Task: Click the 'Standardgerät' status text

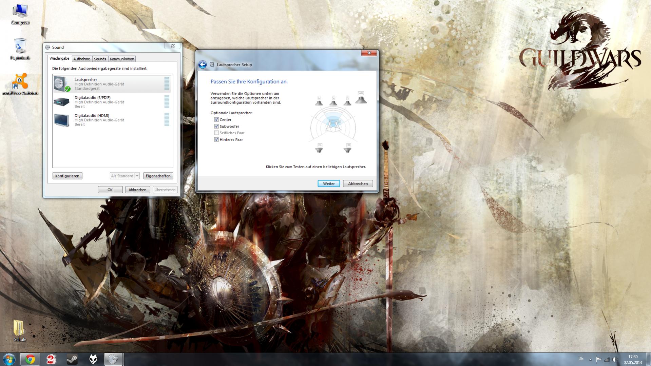Action: (x=87, y=89)
